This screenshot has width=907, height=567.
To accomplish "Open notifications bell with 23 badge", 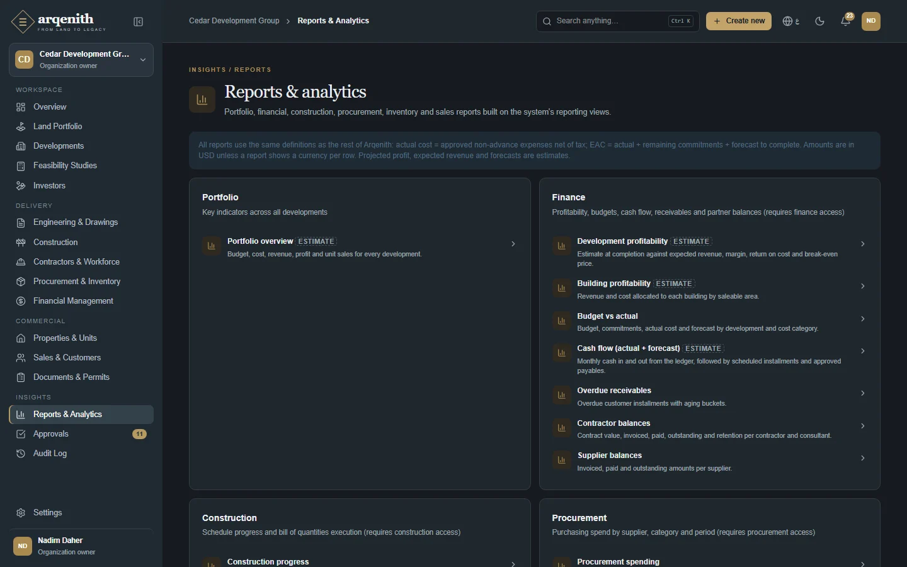I will pos(846,21).
